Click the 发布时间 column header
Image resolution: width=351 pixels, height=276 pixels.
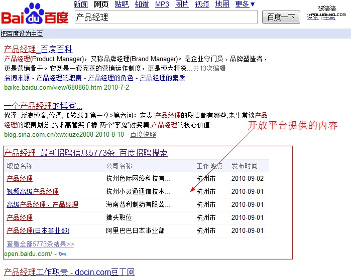pos(245,166)
